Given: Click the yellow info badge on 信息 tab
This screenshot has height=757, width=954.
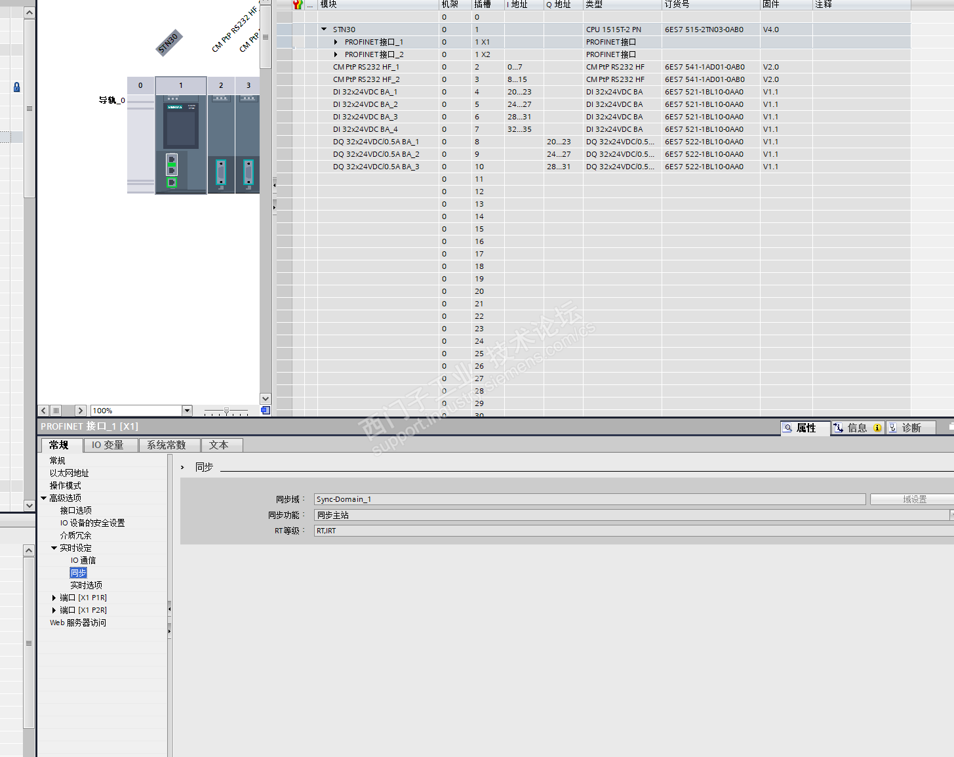Looking at the screenshot, I should tap(877, 428).
